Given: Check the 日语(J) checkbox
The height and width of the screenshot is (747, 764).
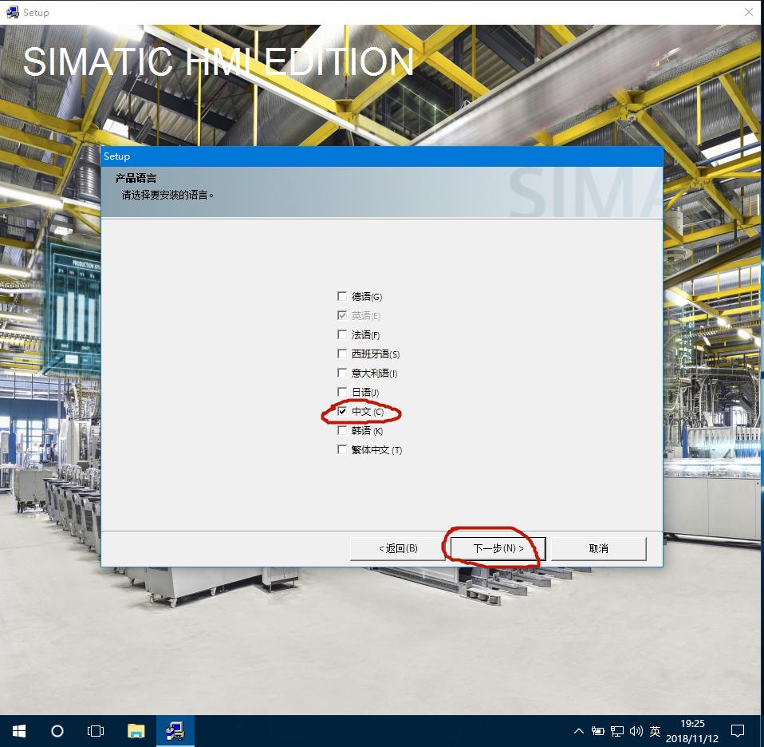Looking at the screenshot, I should tap(342, 391).
